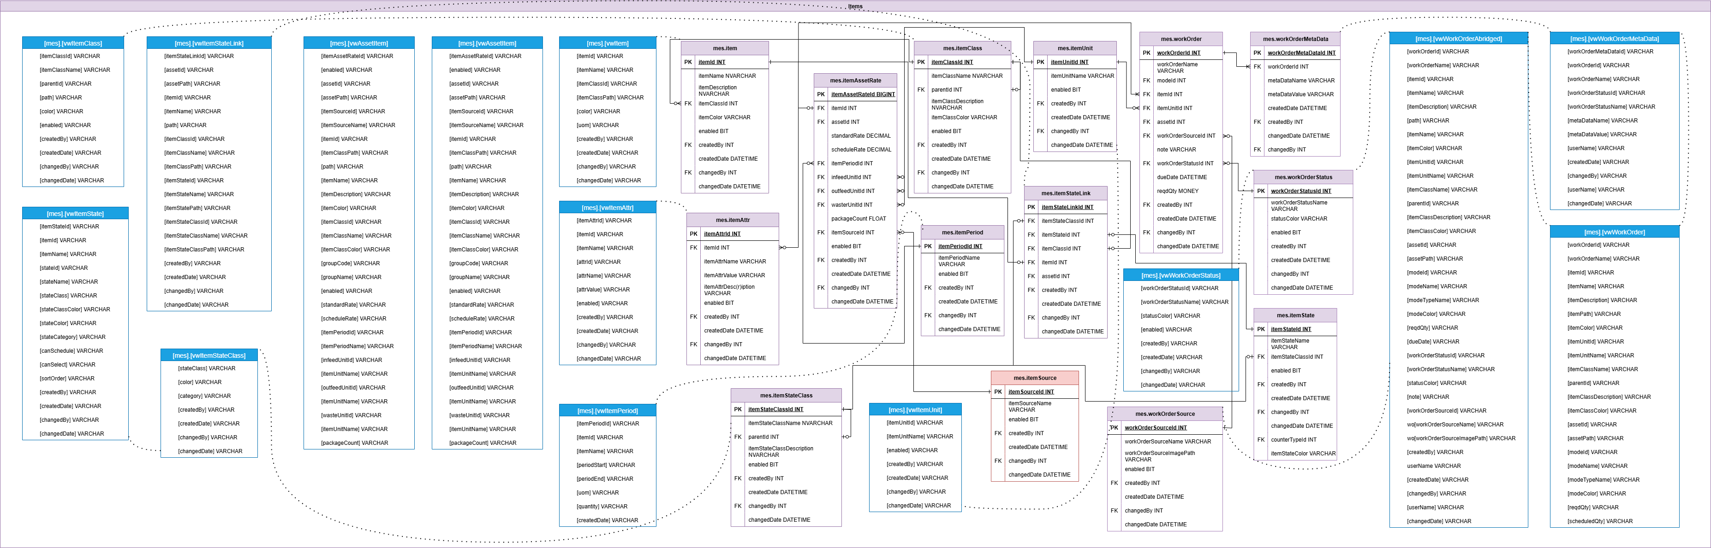Select the packageCount FLOAT column
Viewport: 1711px width, 548px height.
(x=855, y=219)
